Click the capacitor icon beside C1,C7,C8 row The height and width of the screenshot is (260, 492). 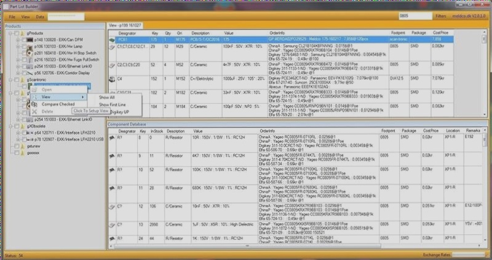(x=112, y=46)
